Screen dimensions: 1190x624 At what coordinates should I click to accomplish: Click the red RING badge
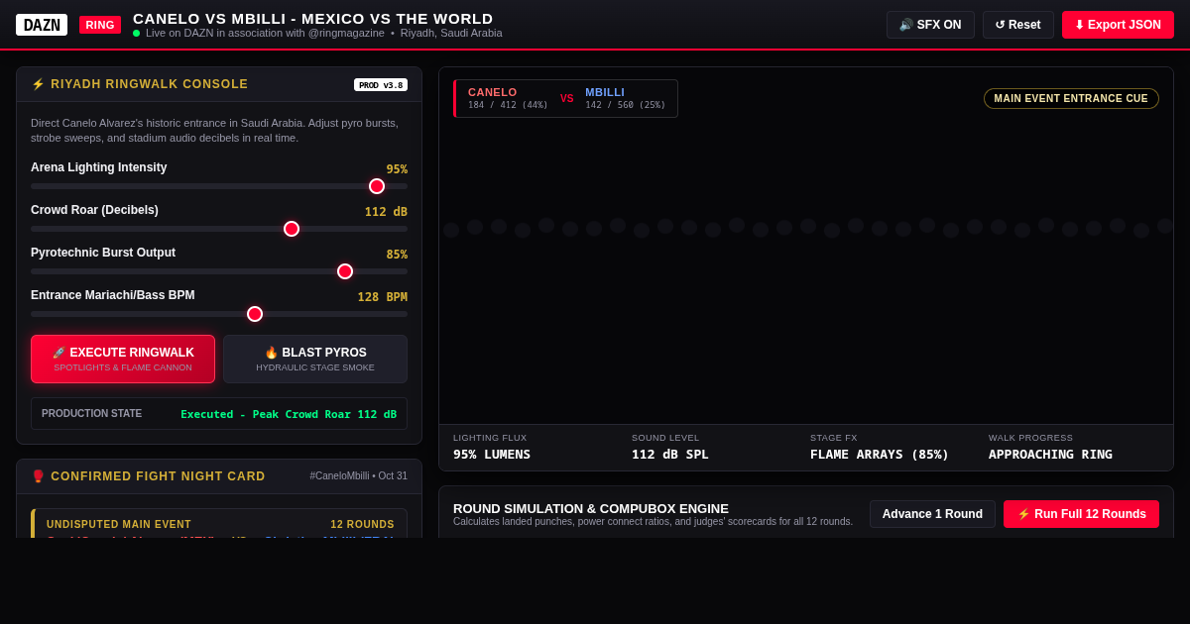[x=100, y=25]
